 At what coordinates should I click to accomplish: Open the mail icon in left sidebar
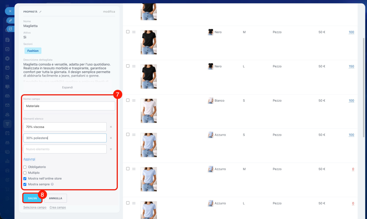coord(7,105)
